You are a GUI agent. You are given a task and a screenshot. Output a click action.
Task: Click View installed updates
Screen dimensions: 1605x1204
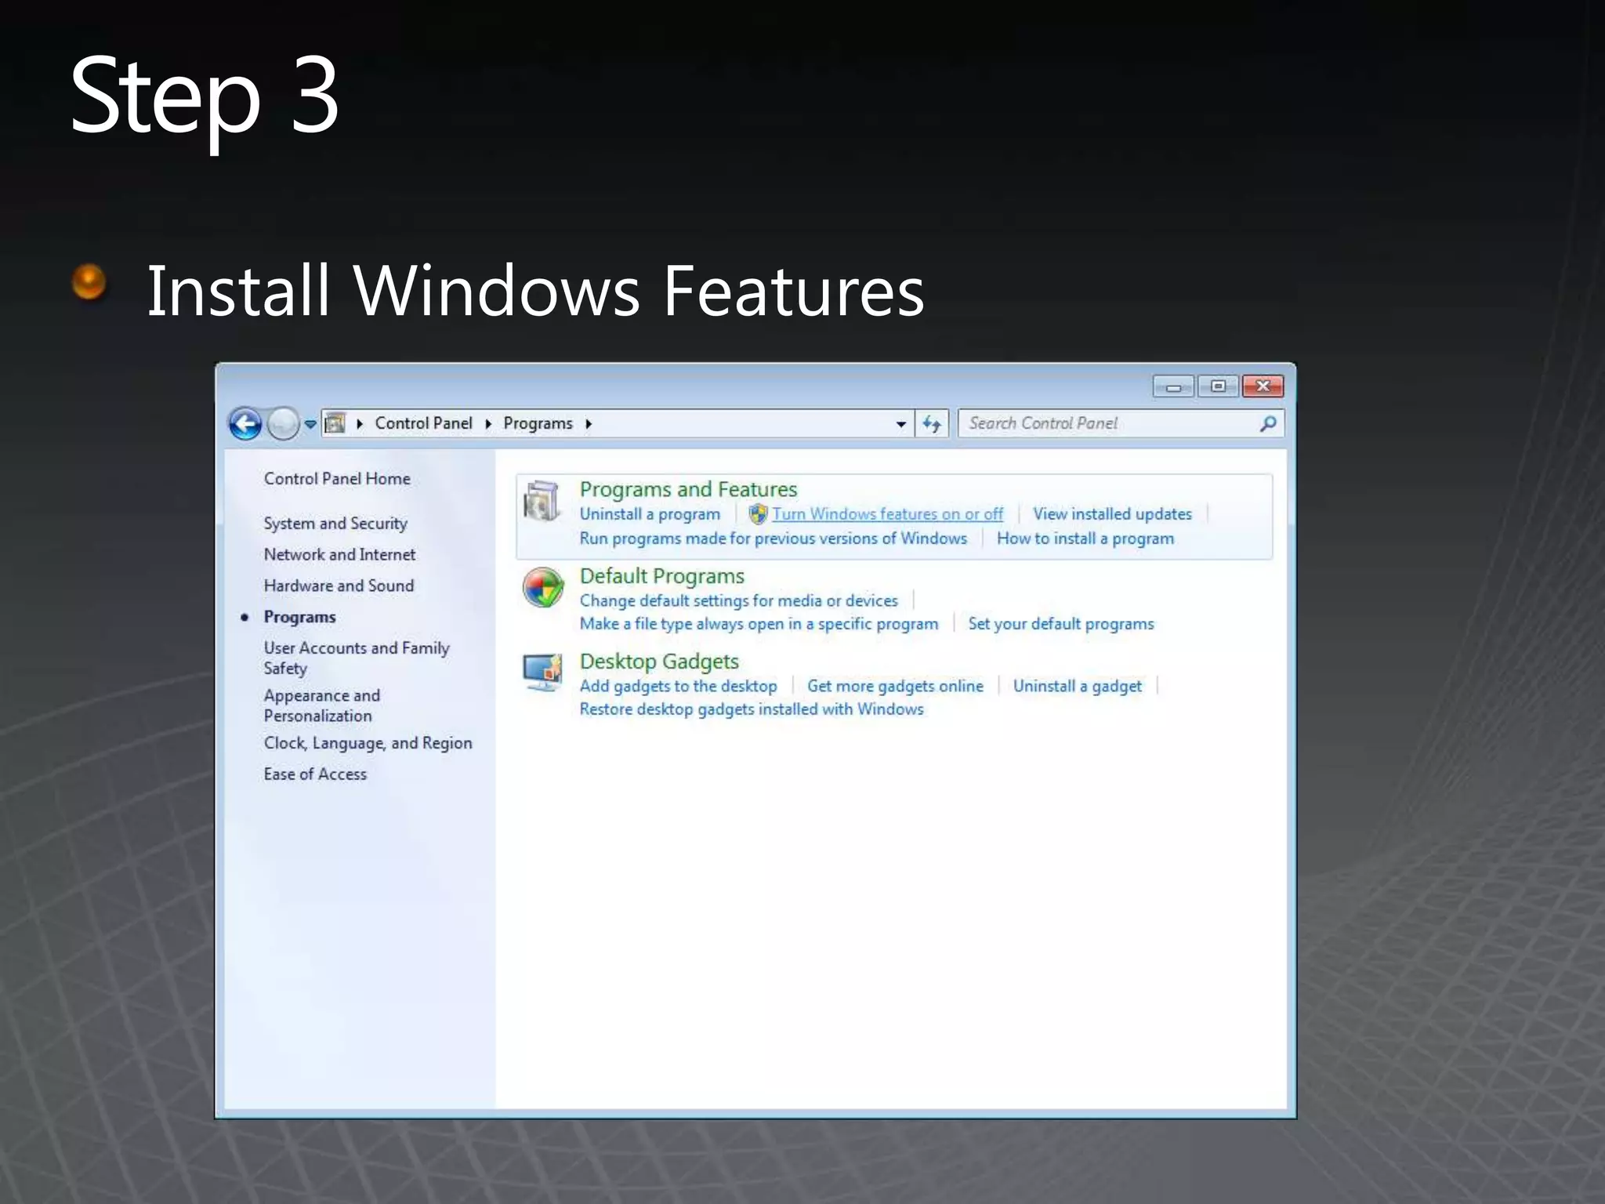(1112, 514)
